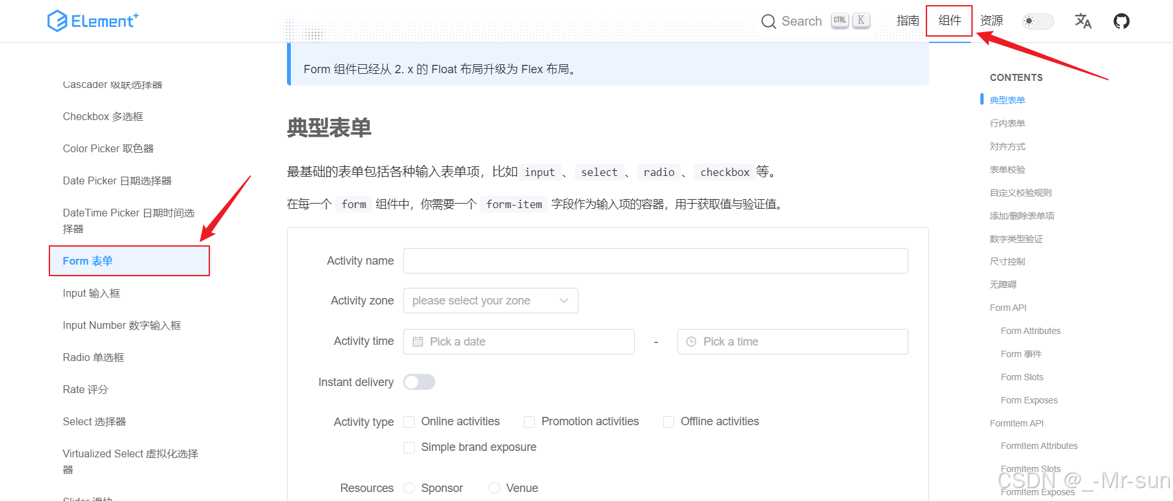Select Color Picker 取色器 in sidebar
Image resolution: width=1173 pixels, height=501 pixels.
[x=109, y=148]
